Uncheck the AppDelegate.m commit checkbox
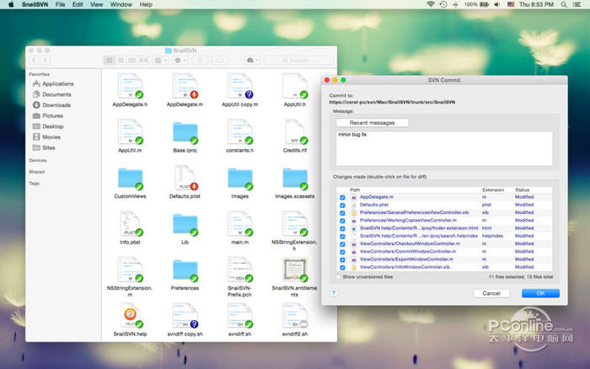Screen dimensions: 590x369 [342, 197]
